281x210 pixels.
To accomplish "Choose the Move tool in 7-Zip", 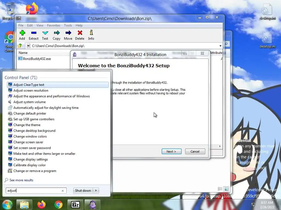I will 68,35.
